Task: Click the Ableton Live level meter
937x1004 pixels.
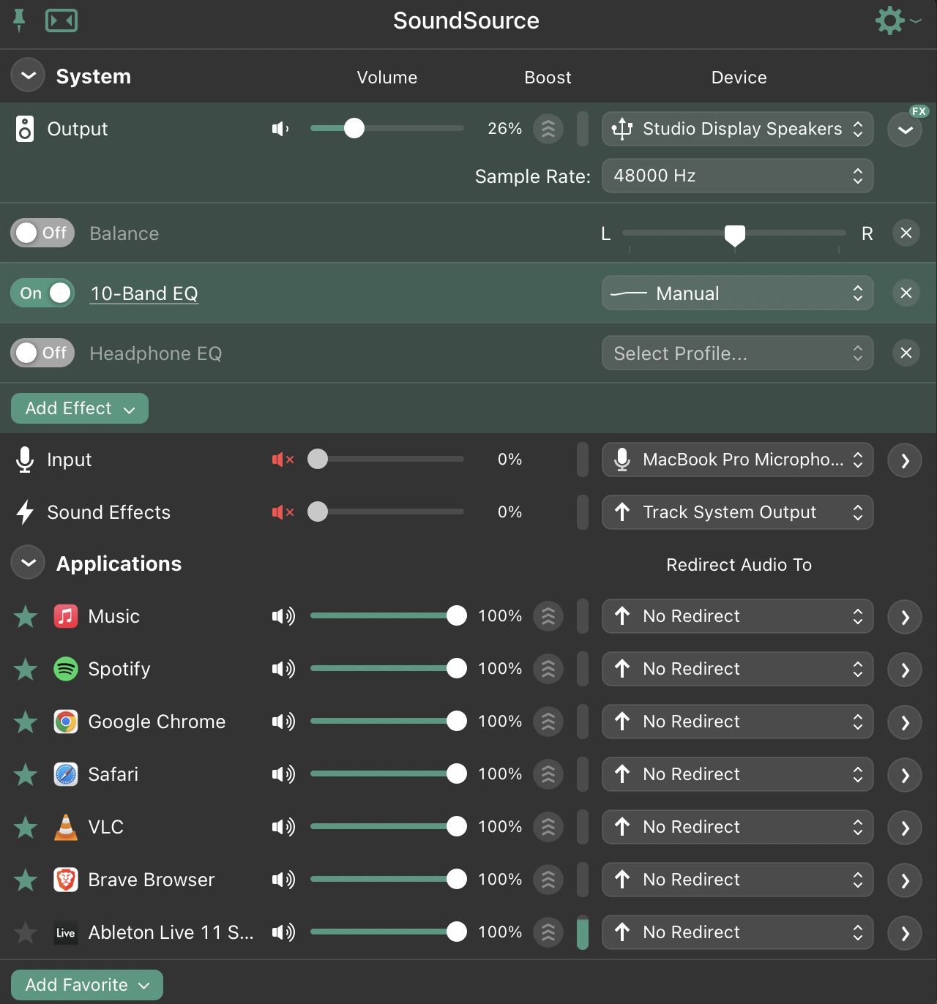Action: 583,932
